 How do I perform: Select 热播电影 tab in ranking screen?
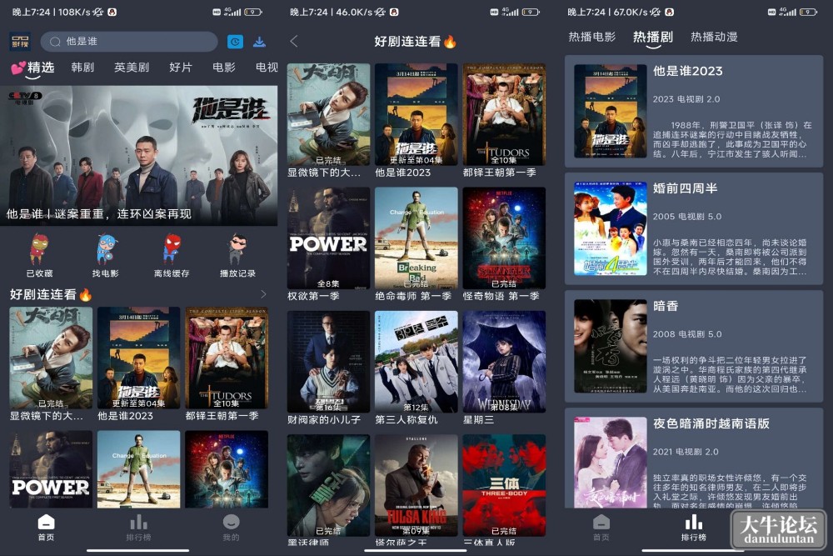click(x=591, y=37)
